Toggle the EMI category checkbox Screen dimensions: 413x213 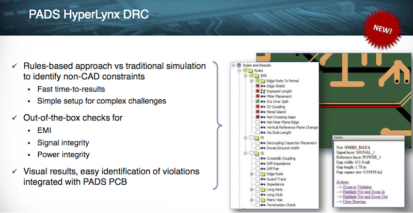pyautogui.click(x=251, y=76)
